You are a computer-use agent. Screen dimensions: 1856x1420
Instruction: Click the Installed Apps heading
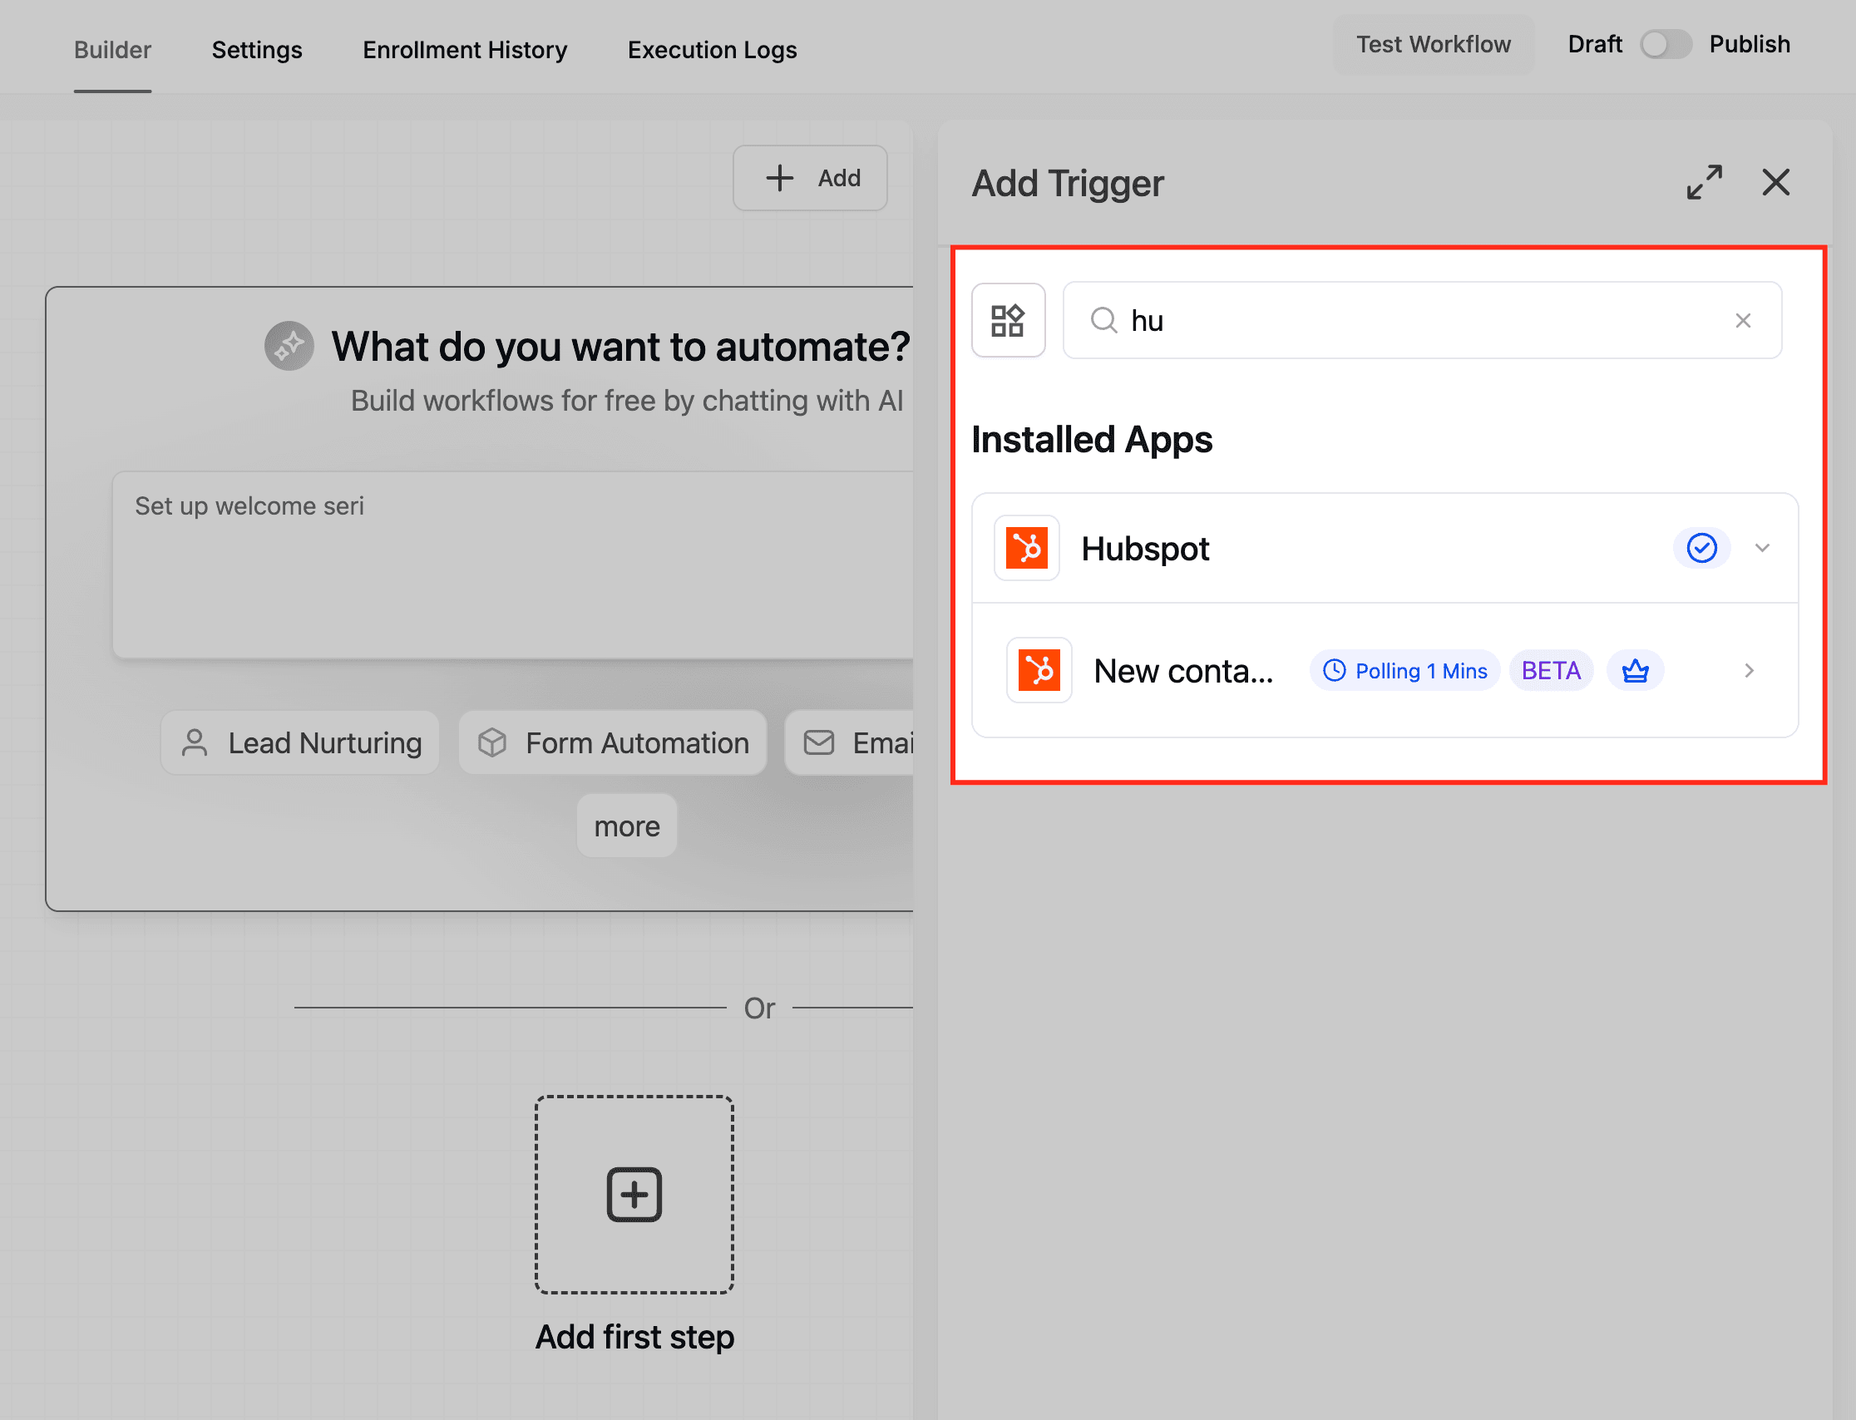(x=1091, y=440)
